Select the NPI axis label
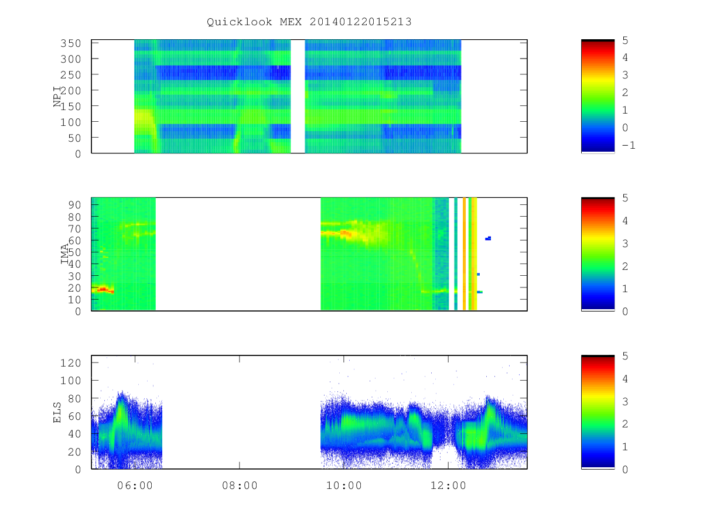The image size is (703, 527). (57, 97)
